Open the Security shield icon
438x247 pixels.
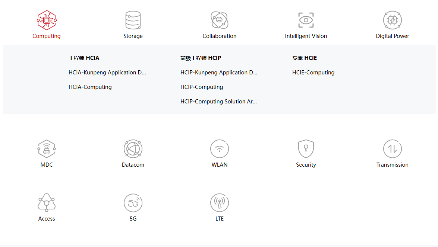(306, 149)
